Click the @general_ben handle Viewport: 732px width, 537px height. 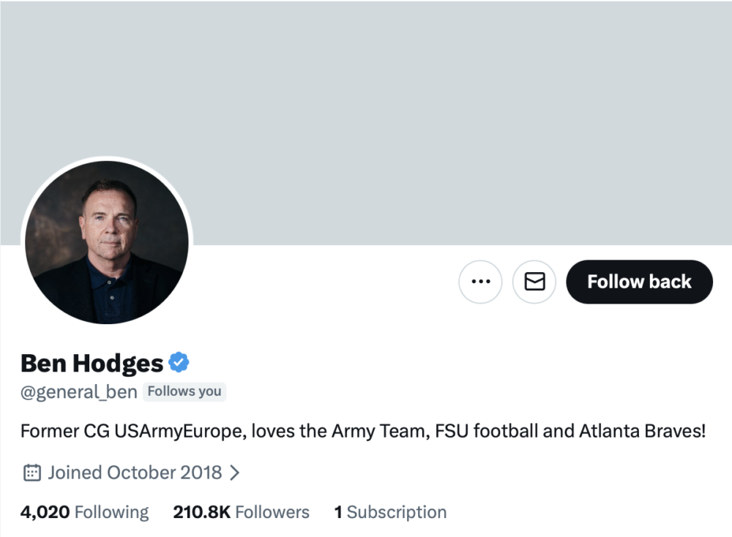point(78,392)
